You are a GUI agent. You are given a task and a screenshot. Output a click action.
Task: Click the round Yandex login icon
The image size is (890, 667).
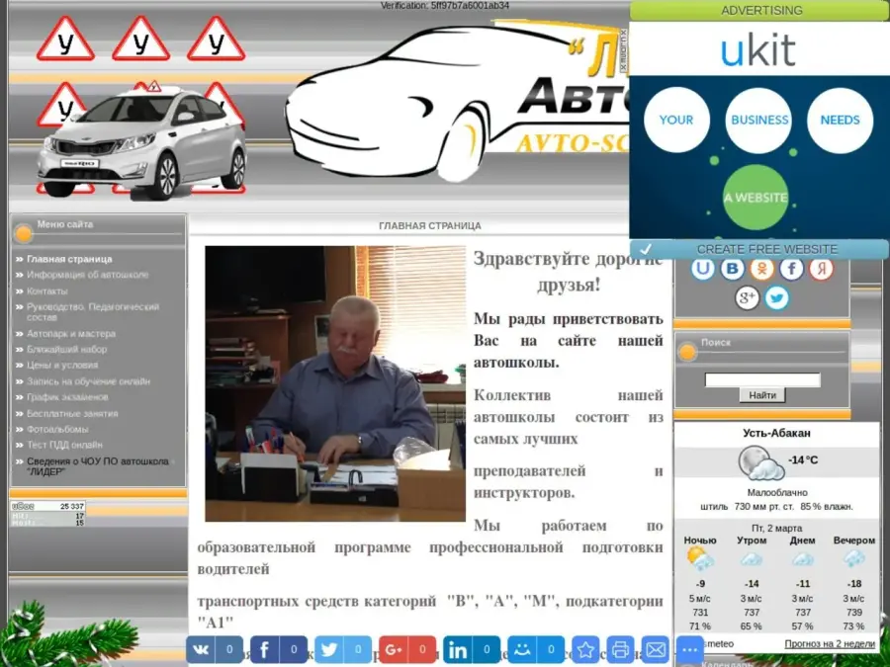point(821,268)
